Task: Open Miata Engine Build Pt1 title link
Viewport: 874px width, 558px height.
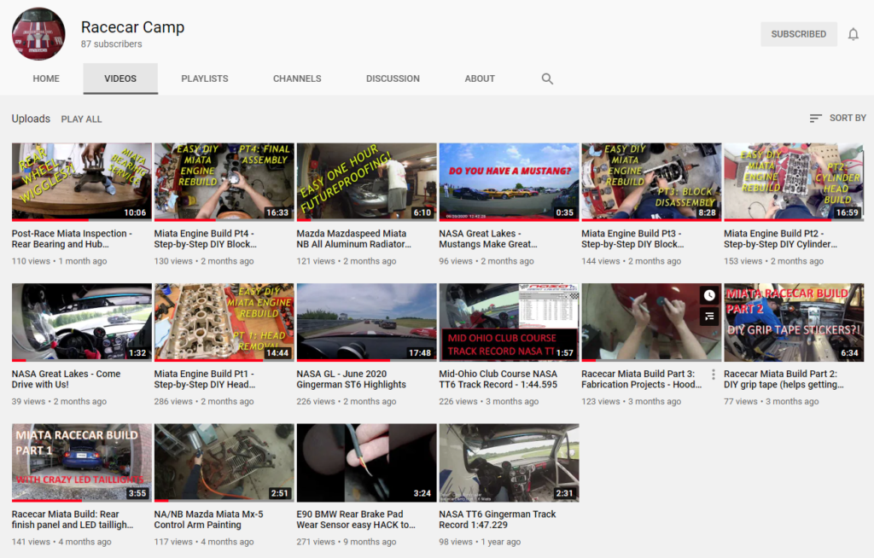Action: pos(205,379)
